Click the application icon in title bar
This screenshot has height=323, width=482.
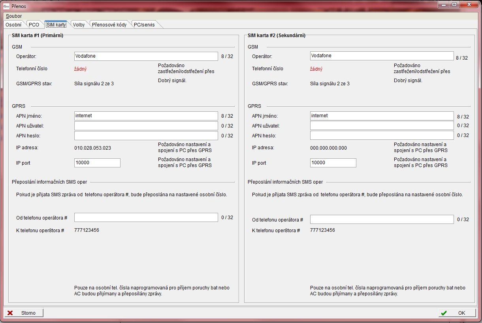(6, 6)
